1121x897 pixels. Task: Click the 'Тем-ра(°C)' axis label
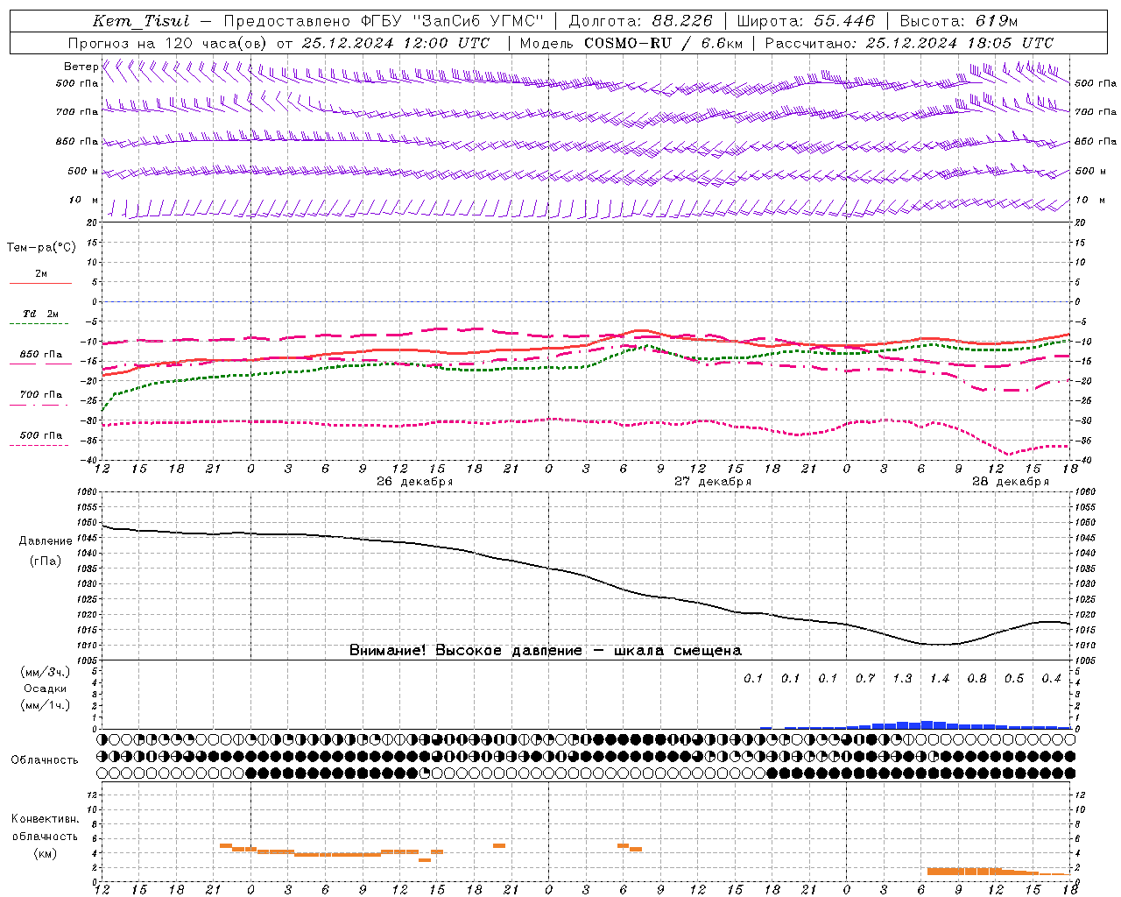coord(41,247)
